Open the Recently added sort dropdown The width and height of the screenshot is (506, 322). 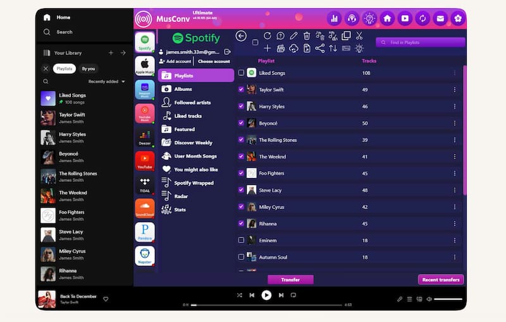tap(106, 81)
